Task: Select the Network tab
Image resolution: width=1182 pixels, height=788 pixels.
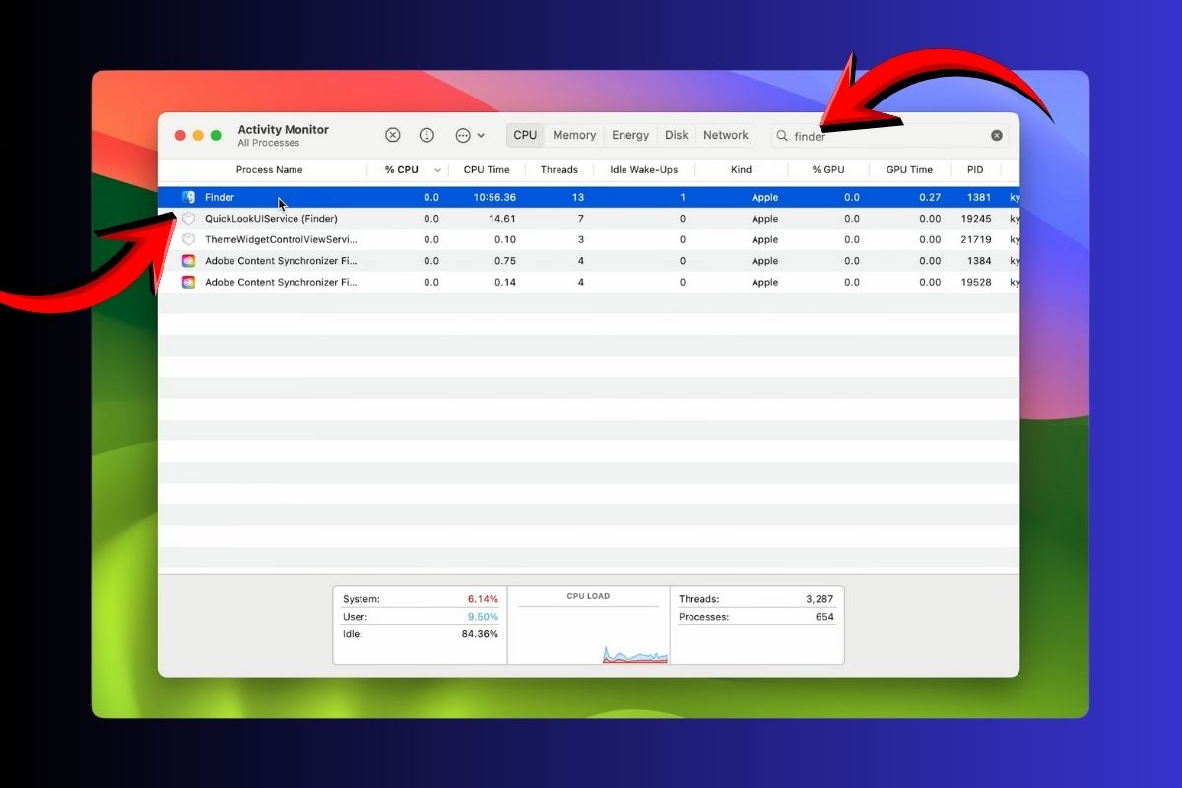Action: click(726, 135)
